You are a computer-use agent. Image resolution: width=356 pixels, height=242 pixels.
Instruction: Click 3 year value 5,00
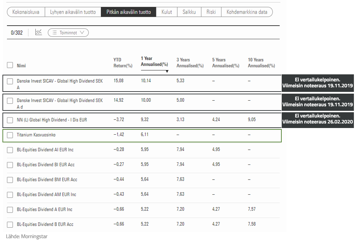tap(180, 100)
